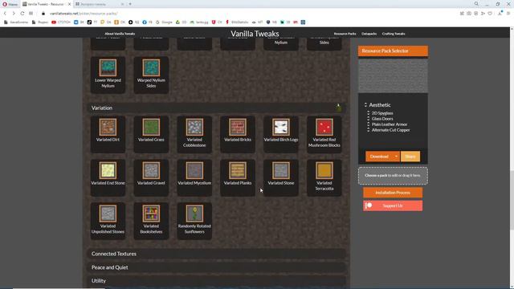
Task: Click the padlock site security icon
Action: (x=43, y=14)
